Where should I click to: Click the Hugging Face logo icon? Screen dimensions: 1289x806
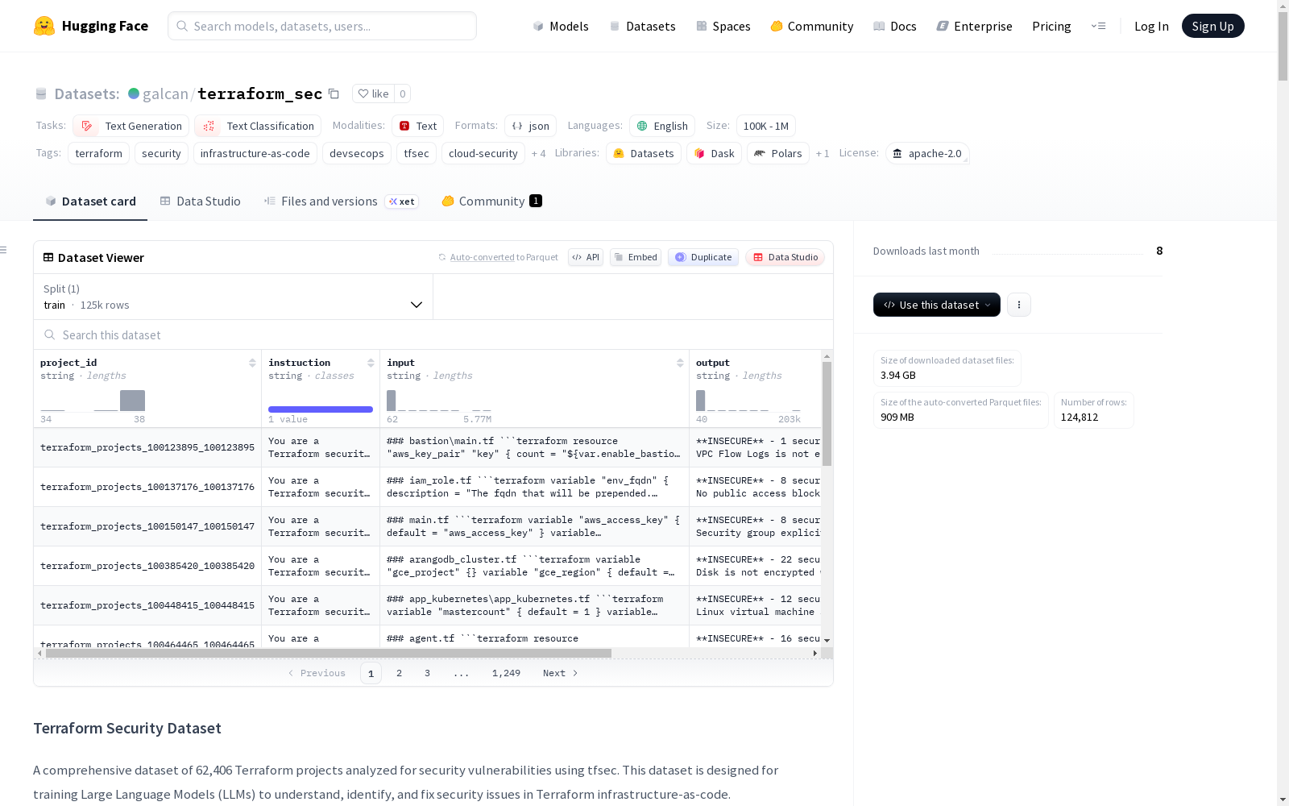pos(44,26)
